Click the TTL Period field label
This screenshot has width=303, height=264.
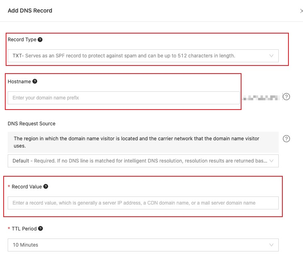tap(24, 228)
